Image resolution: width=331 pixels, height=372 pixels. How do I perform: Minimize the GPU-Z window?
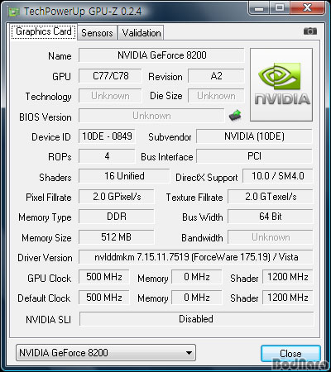tap(258, 8)
